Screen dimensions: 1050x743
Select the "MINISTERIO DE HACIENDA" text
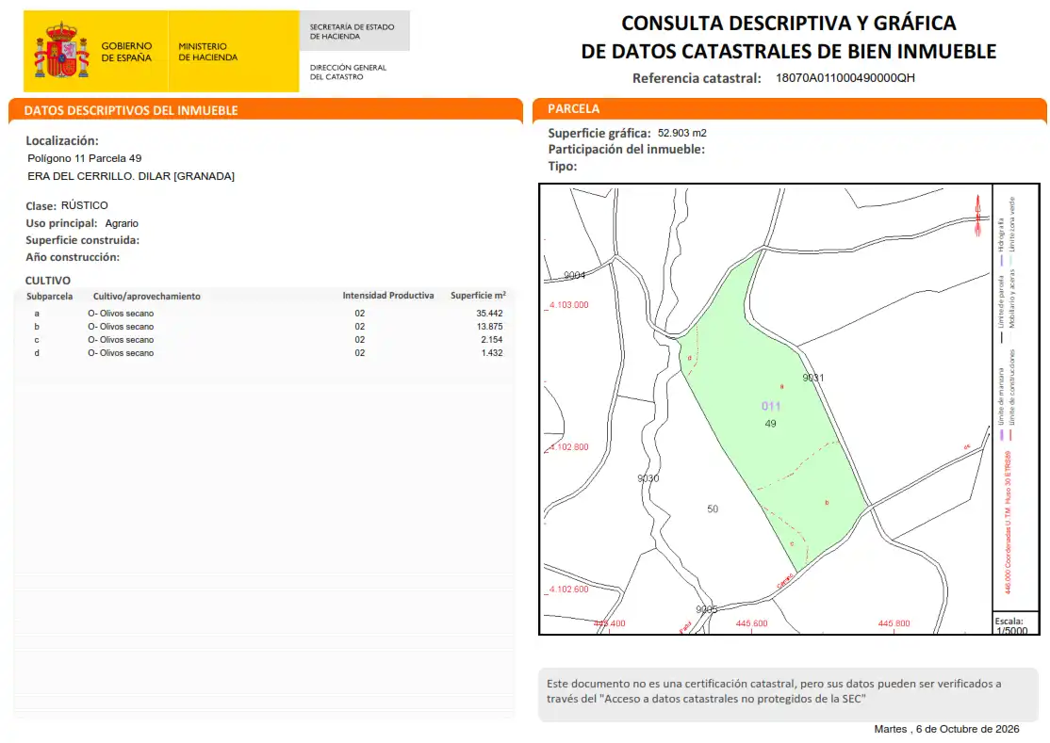click(207, 52)
